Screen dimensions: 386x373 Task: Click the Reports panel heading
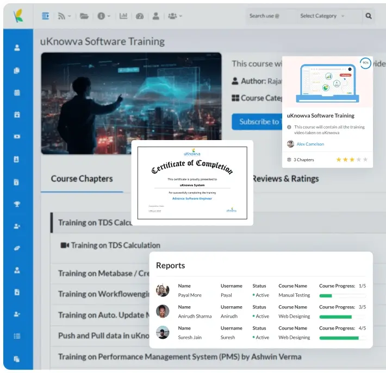click(x=170, y=265)
